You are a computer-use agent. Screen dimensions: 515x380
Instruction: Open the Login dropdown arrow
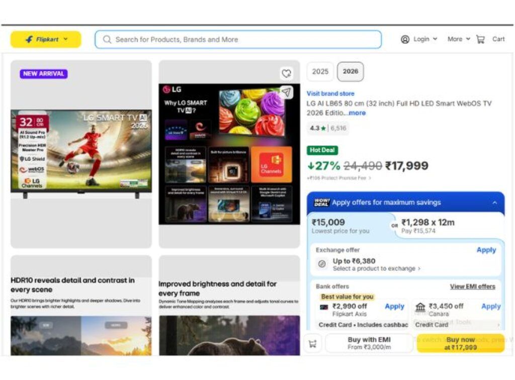click(x=435, y=39)
